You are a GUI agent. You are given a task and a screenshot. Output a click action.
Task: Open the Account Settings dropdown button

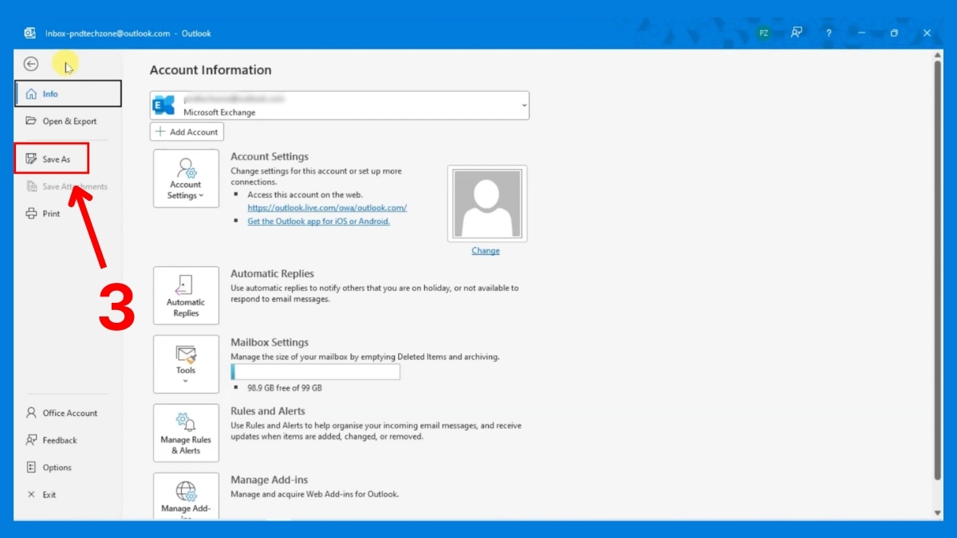coord(186,179)
